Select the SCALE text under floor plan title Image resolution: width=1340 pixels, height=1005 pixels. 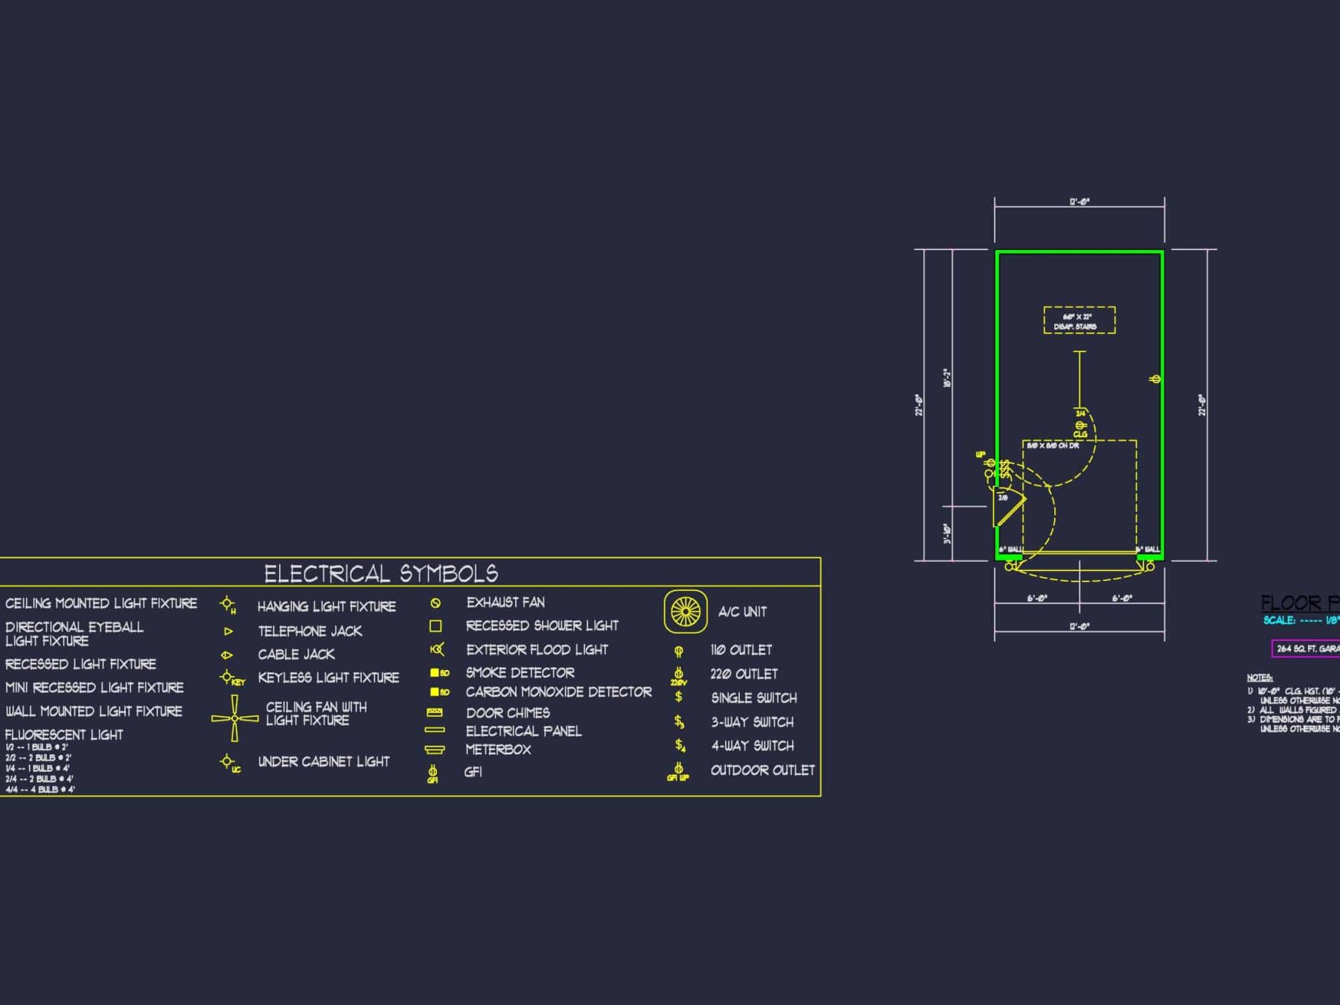(x=1301, y=621)
